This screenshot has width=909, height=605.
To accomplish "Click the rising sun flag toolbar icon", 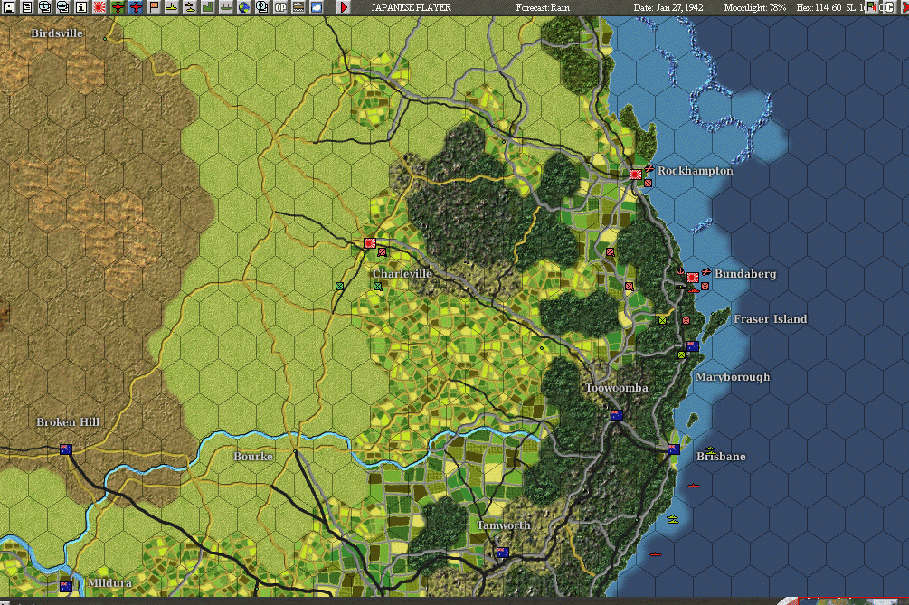I will click(x=99, y=9).
